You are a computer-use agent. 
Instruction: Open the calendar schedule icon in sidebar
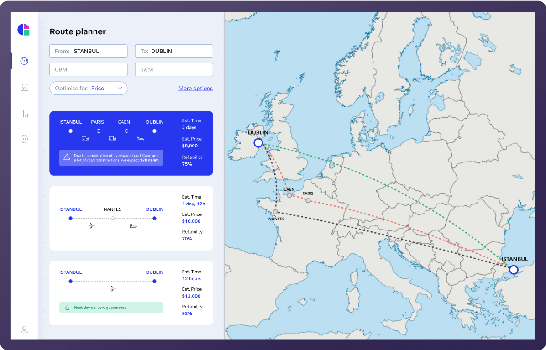24,87
